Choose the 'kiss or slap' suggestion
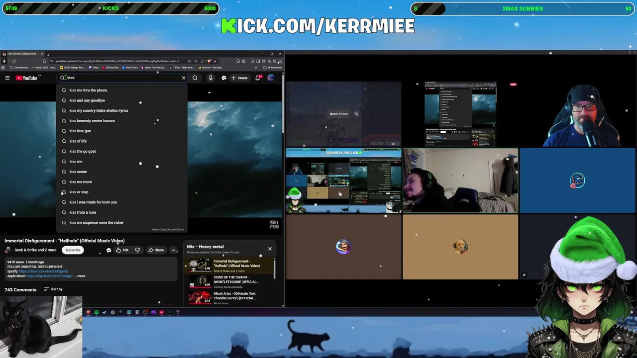The width and height of the screenshot is (637, 358). pyautogui.click(x=122, y=192)
